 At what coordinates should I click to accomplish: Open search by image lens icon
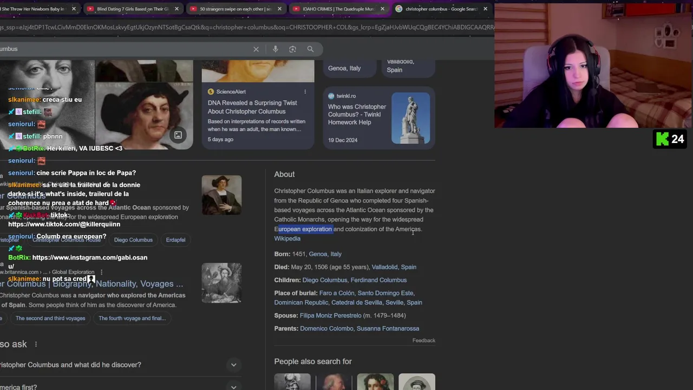click(292, 49)
